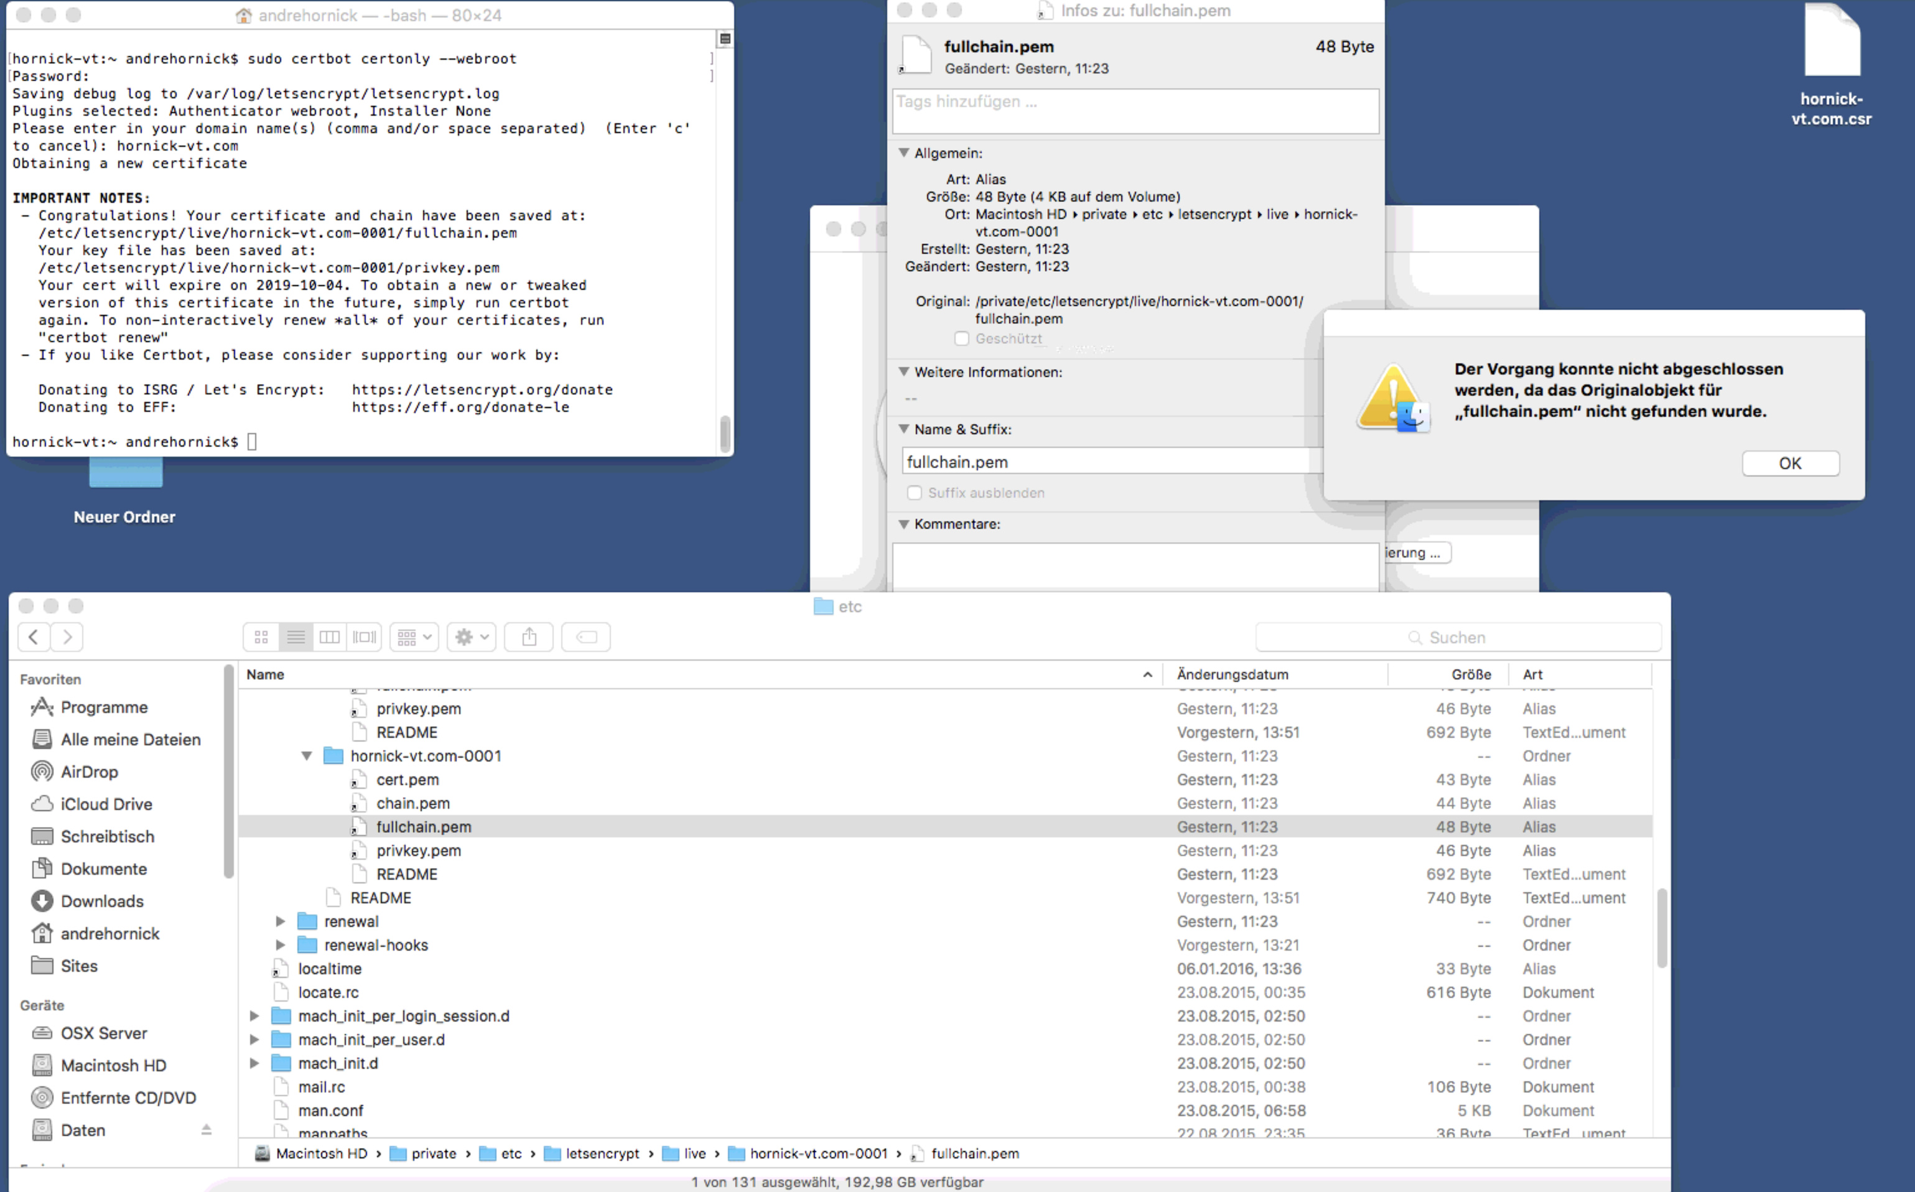Image resolution: width=1915 pixels, height=1192 pixels.
Task: Eject the Daten volume
Action: (206, 1130)
